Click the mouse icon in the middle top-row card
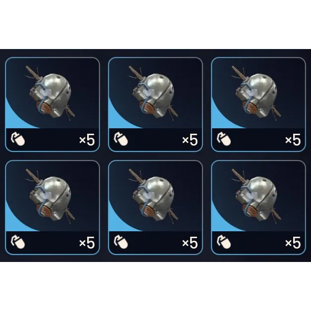Image resolution: width=311 pixels, height=311 pixels. click(x=121, y=139)
